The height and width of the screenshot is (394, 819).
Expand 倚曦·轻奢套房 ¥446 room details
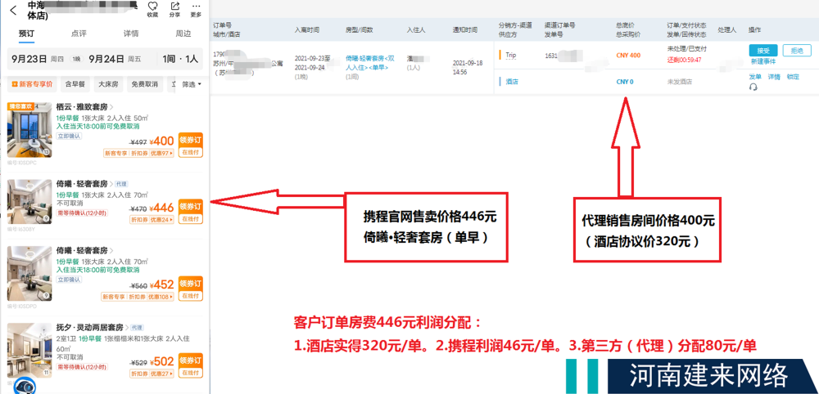pos(84,184)
